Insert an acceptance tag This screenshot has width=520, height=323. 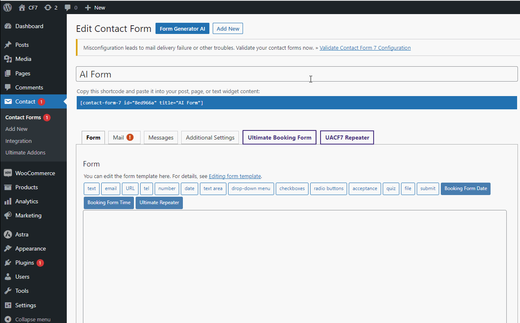coord(365,188)
